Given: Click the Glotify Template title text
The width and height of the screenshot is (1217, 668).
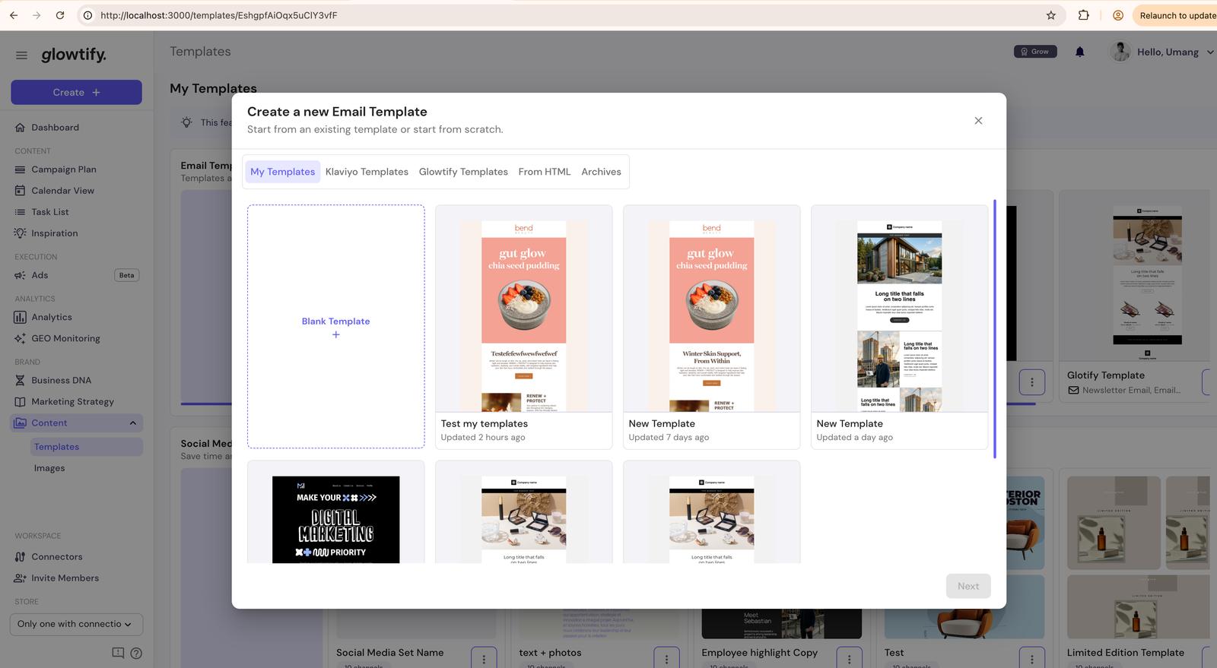Looking at the screenshot, I should pos(1105,375).
